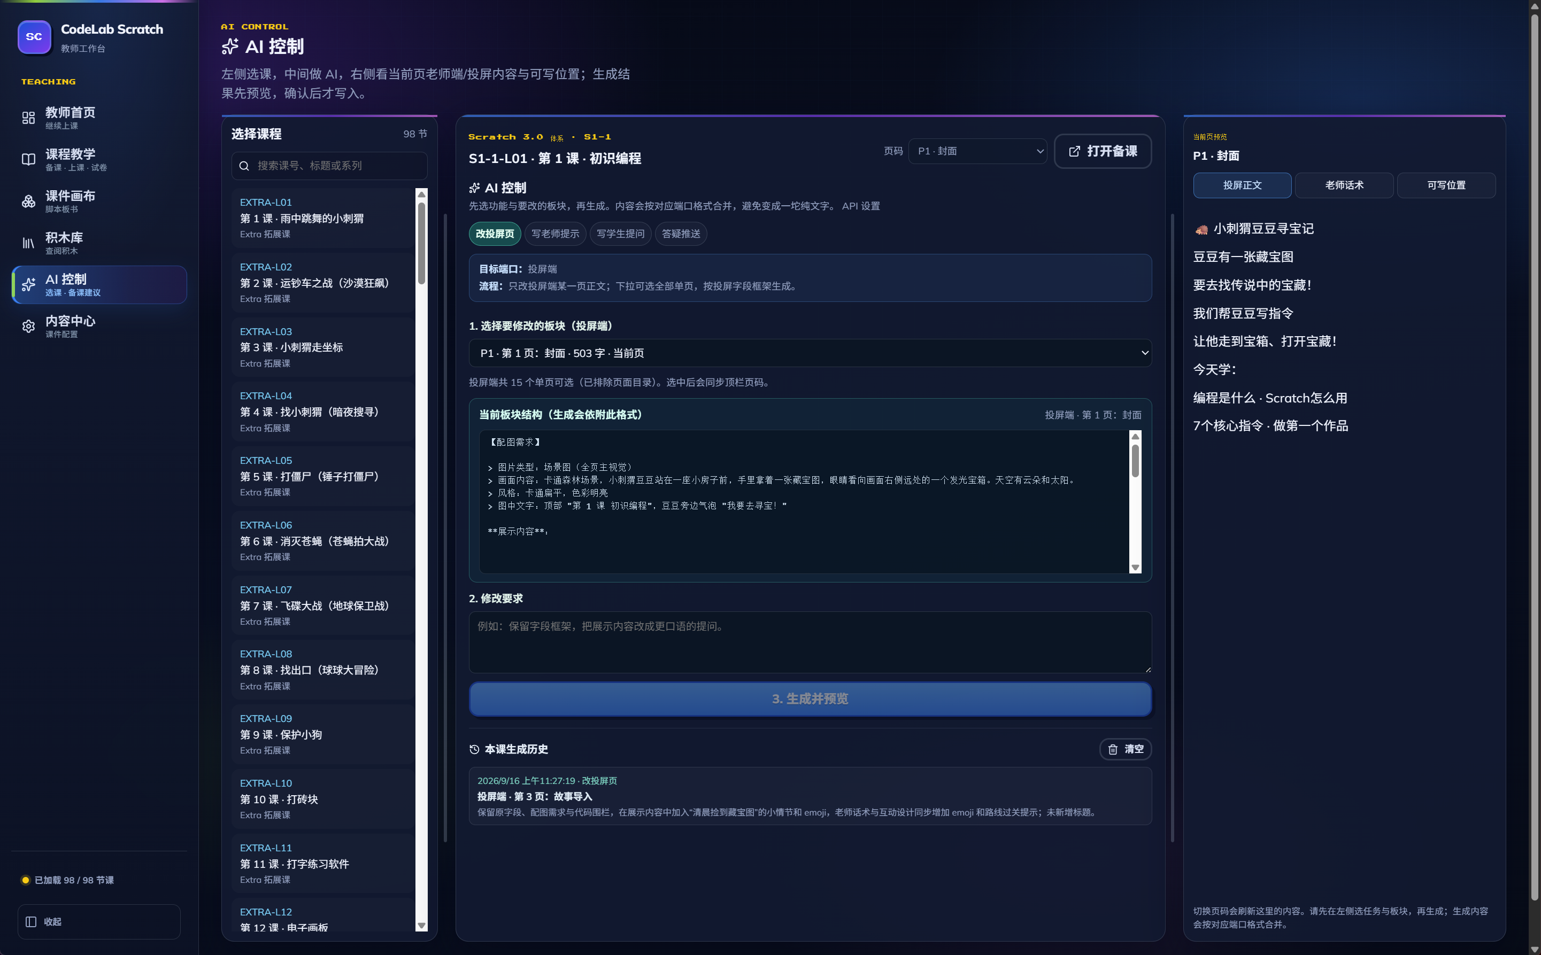The height and width of the screenshot is (955, 1541).
Task: Click the sparkle icon in center AI 控制 section
Action: pyautogui.click(x=474, y=188)
